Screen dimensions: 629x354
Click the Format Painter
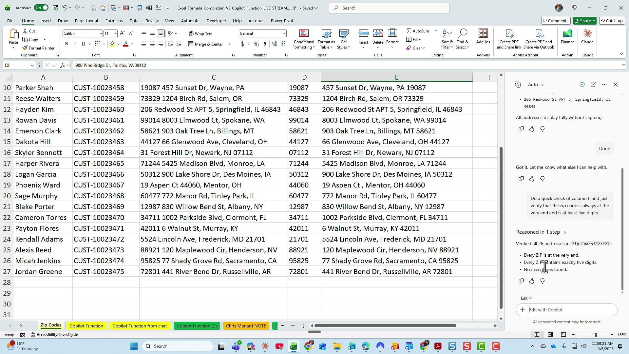[38, 48]
